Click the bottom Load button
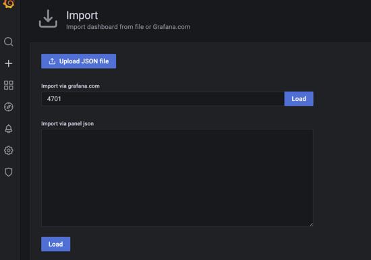Viewport: 371px width, 260px height. [x=55, y=244]
